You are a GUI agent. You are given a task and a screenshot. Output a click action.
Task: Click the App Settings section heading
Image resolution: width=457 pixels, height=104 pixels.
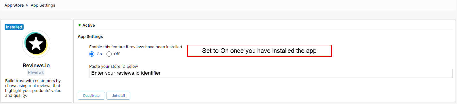point(90,36)
